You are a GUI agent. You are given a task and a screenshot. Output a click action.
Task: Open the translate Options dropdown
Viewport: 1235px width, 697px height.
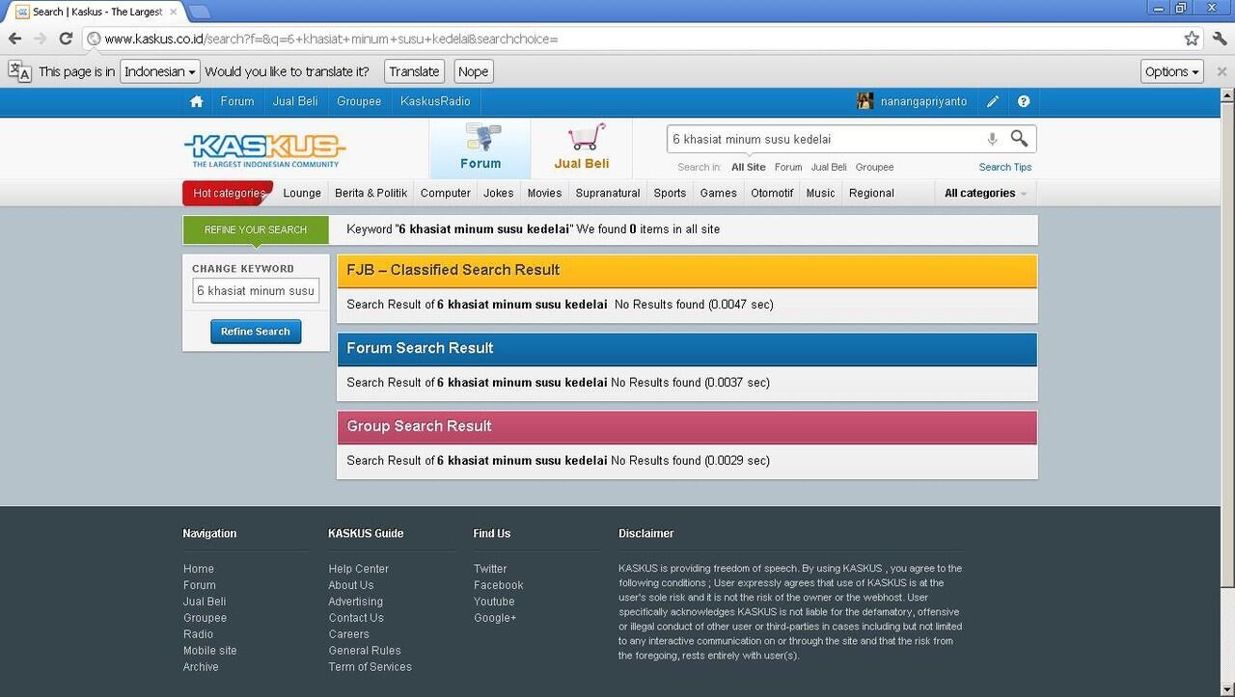click(x=1172, y=71)
